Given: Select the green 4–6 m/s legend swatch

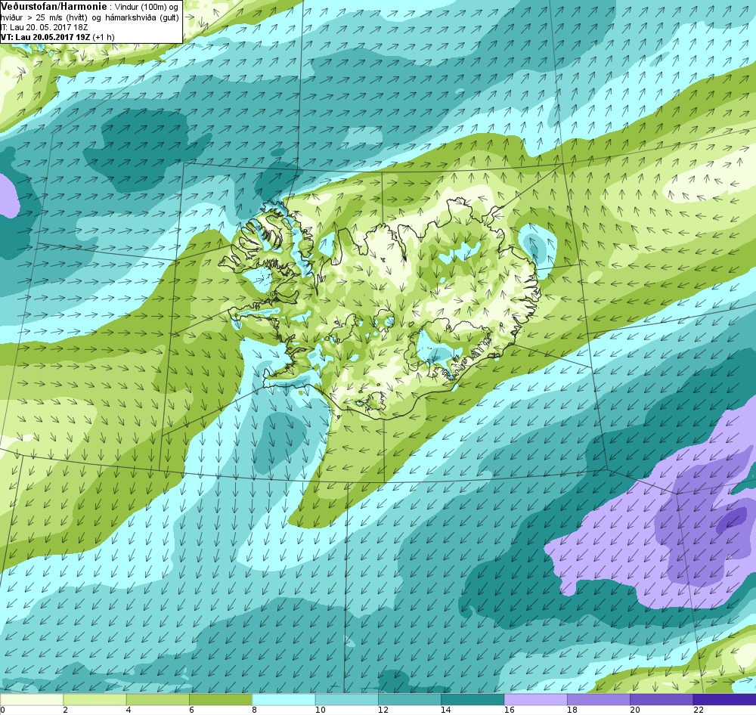Looking at the screenshot, I should (158, 699).
